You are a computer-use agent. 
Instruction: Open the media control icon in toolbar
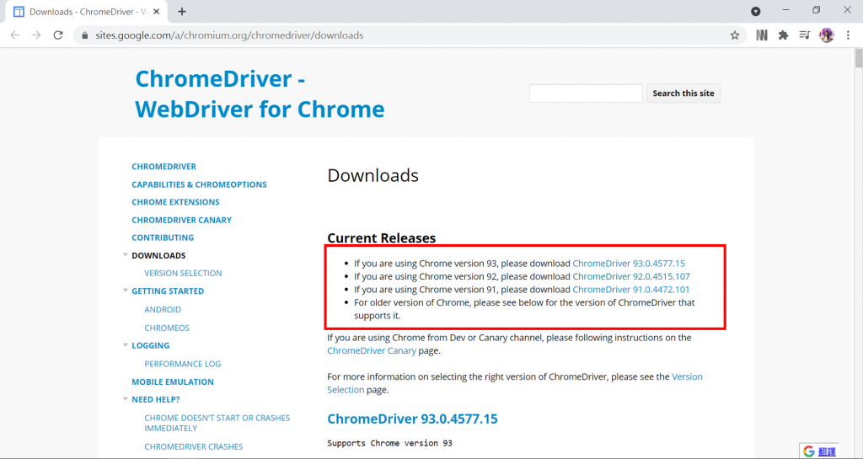tap(805, 35)
